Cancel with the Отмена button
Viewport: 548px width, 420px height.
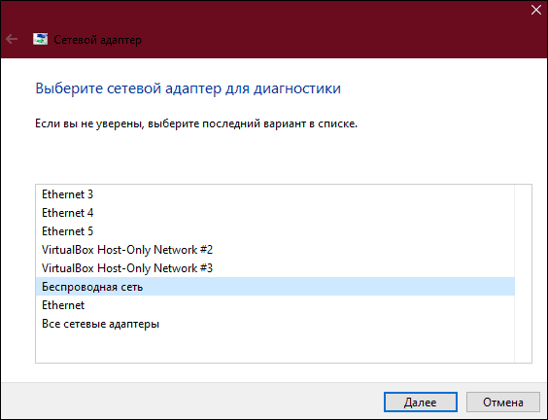pyautogui.click(x=503, y=402)
